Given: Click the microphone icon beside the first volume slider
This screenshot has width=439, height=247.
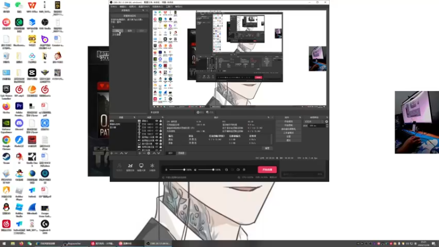Looking at the screenshot, I should tap(166, 170).
